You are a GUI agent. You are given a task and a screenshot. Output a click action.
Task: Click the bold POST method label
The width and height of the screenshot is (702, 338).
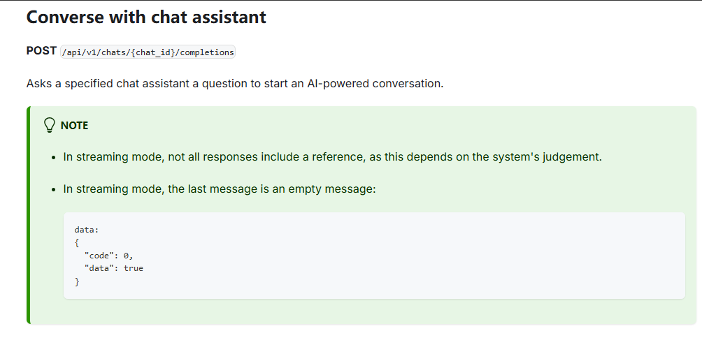click(x=41, y=51)
